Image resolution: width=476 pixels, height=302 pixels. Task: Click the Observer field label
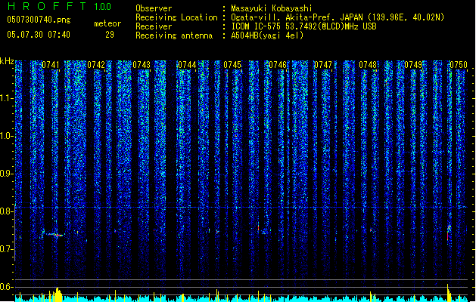[154, 8]
